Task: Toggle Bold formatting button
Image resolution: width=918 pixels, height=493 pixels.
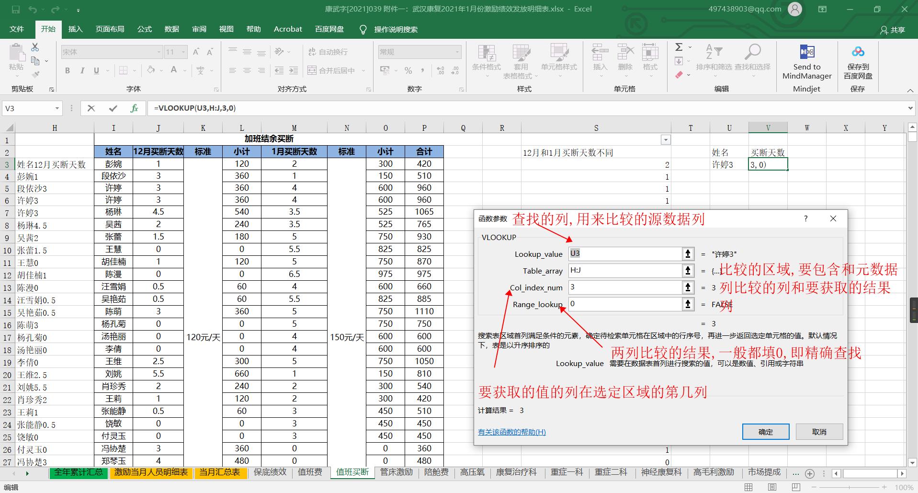Action: click(68, 70)
